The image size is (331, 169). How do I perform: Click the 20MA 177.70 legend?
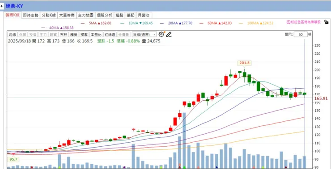pyautogui.click(x=180, y=23)
